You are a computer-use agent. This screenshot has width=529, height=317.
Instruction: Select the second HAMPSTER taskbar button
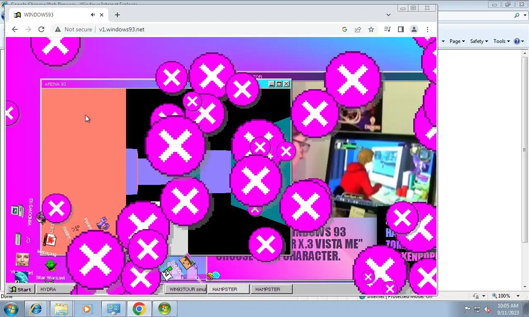[x=271, y=289]
